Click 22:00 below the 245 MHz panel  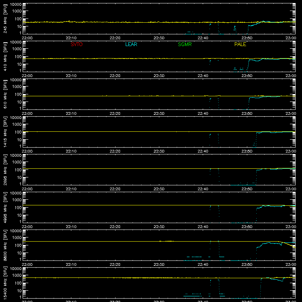27,38
